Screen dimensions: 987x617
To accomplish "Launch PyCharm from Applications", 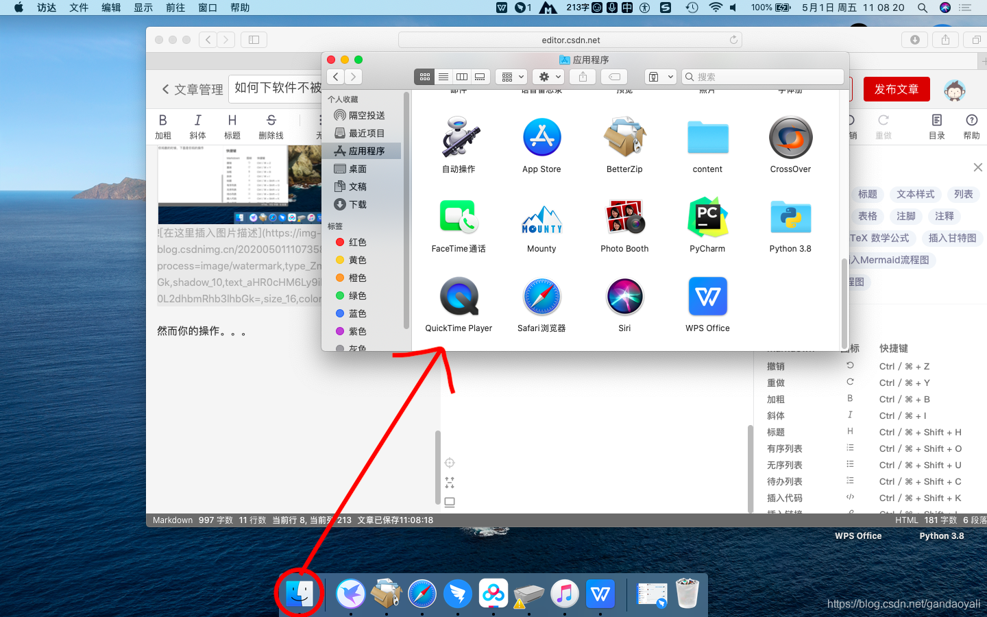I will coord(707,217).
